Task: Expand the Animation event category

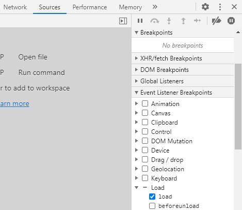Action: pos(136,103)
